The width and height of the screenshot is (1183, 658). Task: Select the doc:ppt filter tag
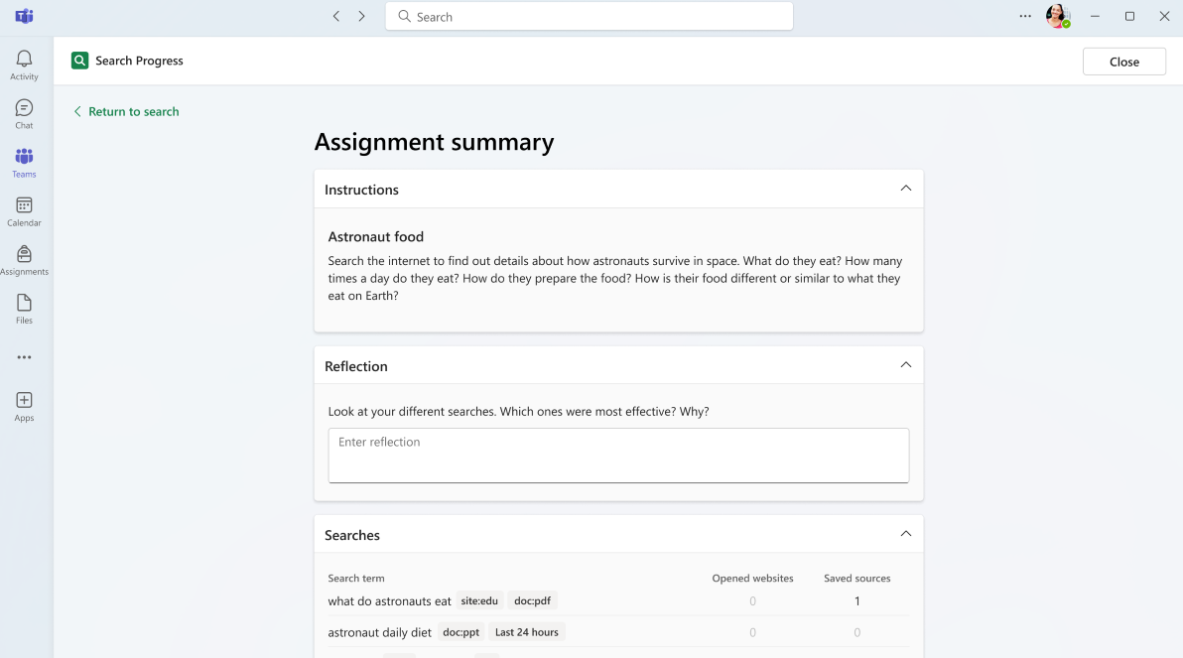460,632
